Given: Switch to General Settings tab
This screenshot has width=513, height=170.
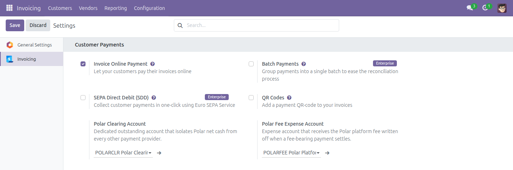Looking at the screenshot, I should [32, 45].
